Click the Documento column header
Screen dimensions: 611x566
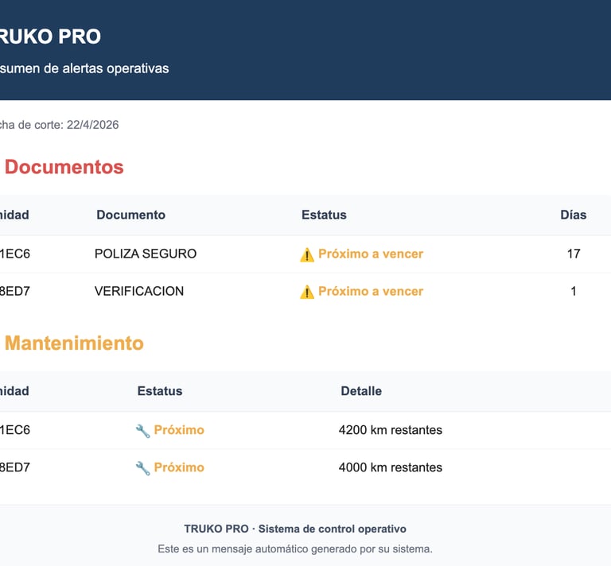click(130, 215)
